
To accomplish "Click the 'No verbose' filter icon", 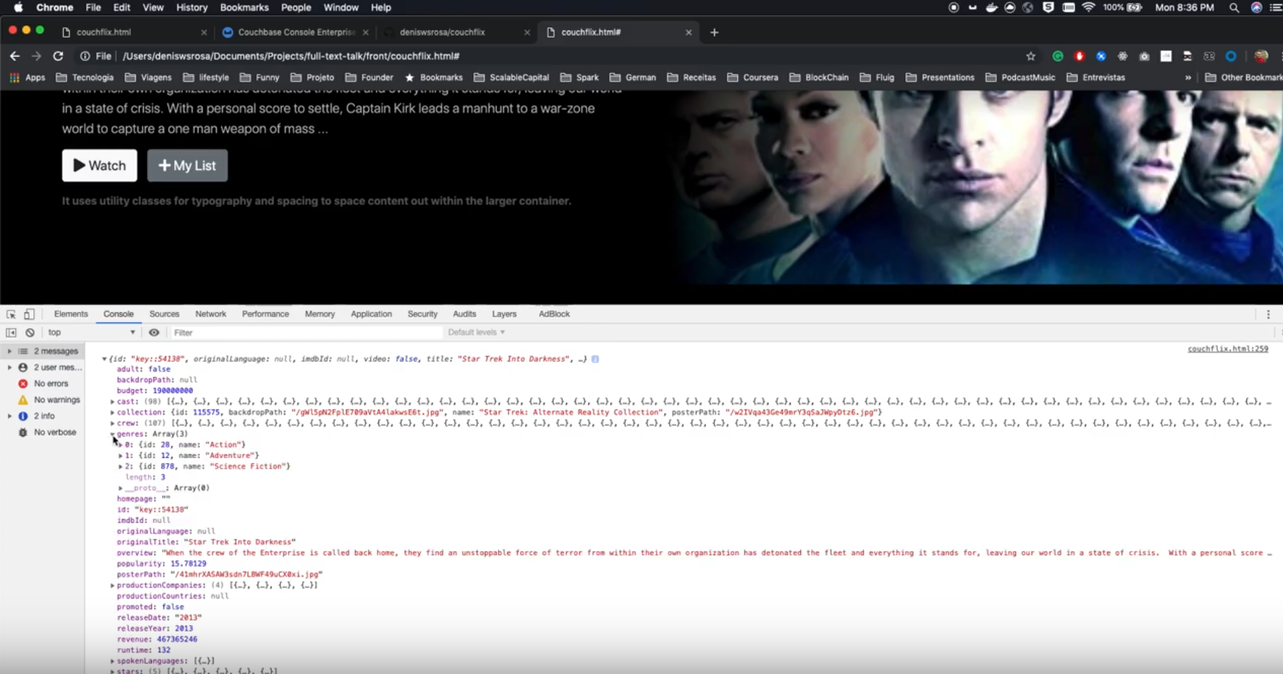I will 22,432.
